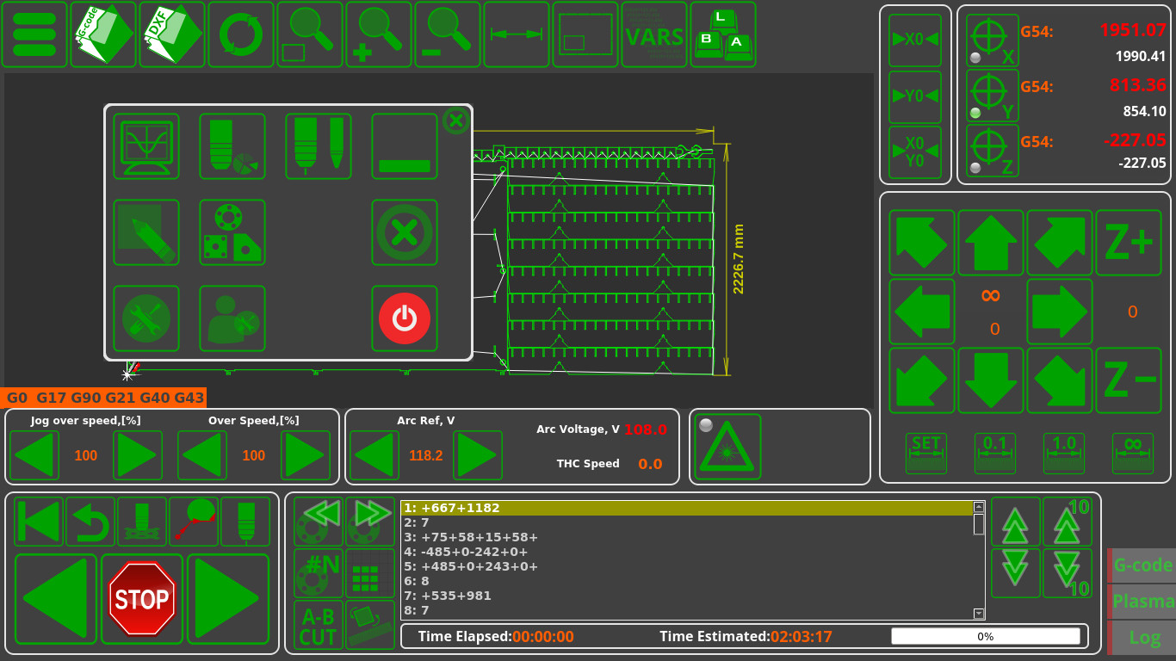This screenshot has width=1176, height=661.
Task: Increase jog over speed percentage
Action: click(x=139, y=455)
